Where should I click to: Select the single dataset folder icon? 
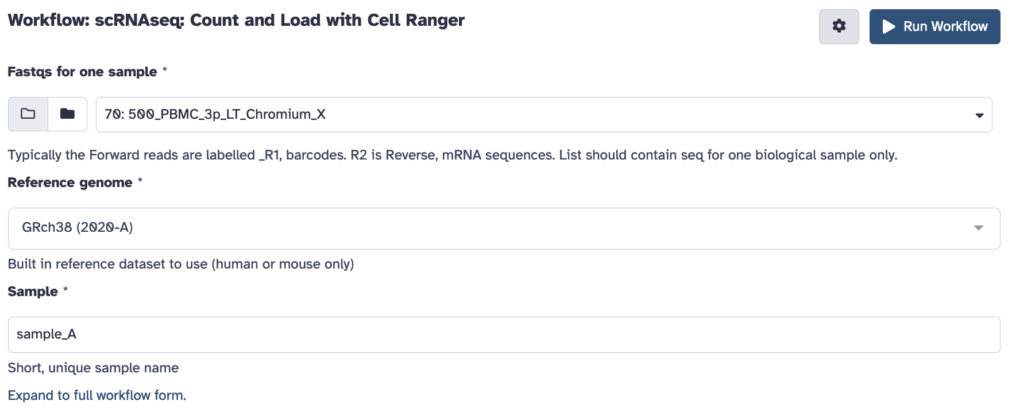pyautogui.click(x=27, y=114)
